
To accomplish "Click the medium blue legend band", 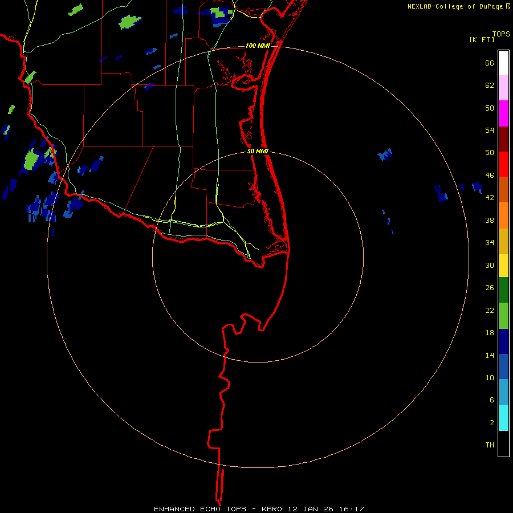I will click(x=503, y=367).
